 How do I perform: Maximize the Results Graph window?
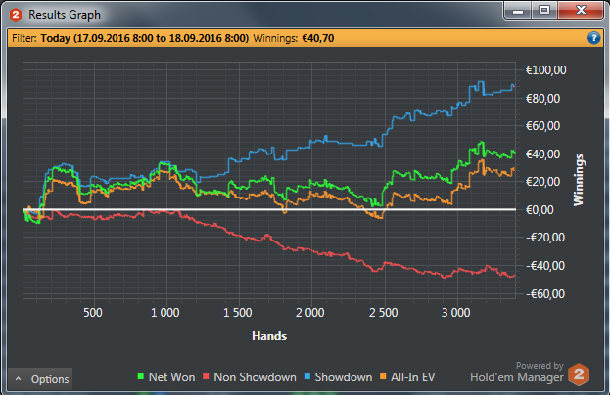pos(544,10)
